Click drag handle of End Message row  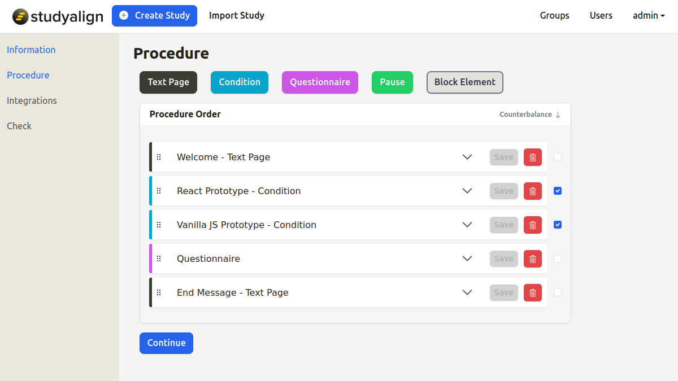click(x=159, y=292)
